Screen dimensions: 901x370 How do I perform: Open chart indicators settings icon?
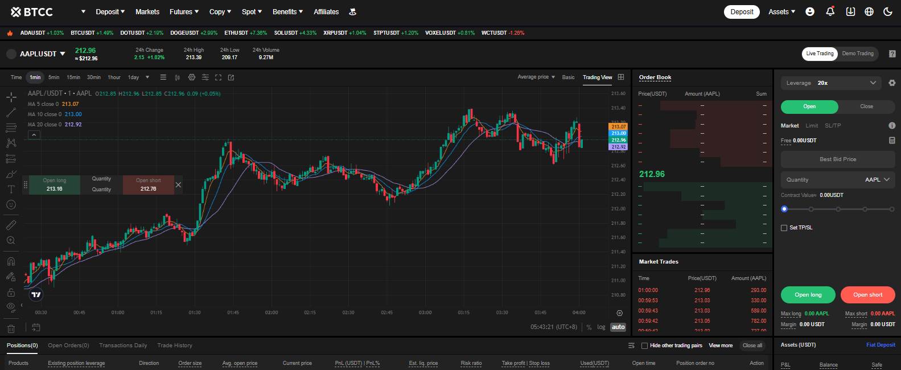[191, 77]
